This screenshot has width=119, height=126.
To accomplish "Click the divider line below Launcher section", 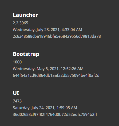I will coord(66,45).
